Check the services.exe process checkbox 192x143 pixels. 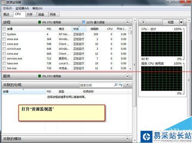[4, 59]
